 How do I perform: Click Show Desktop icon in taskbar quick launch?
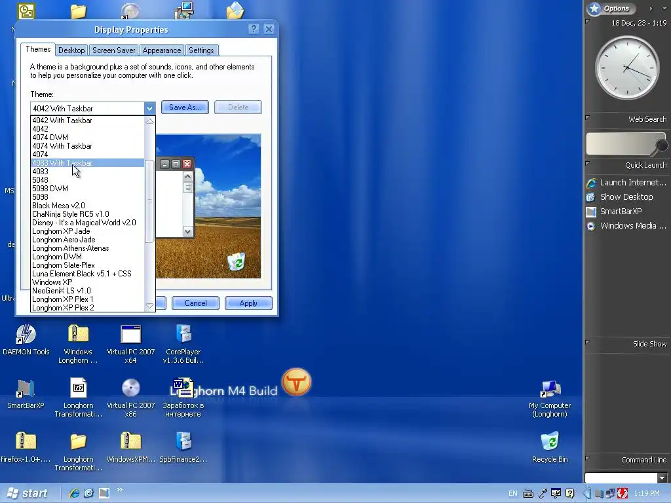(x=88, y=493)
